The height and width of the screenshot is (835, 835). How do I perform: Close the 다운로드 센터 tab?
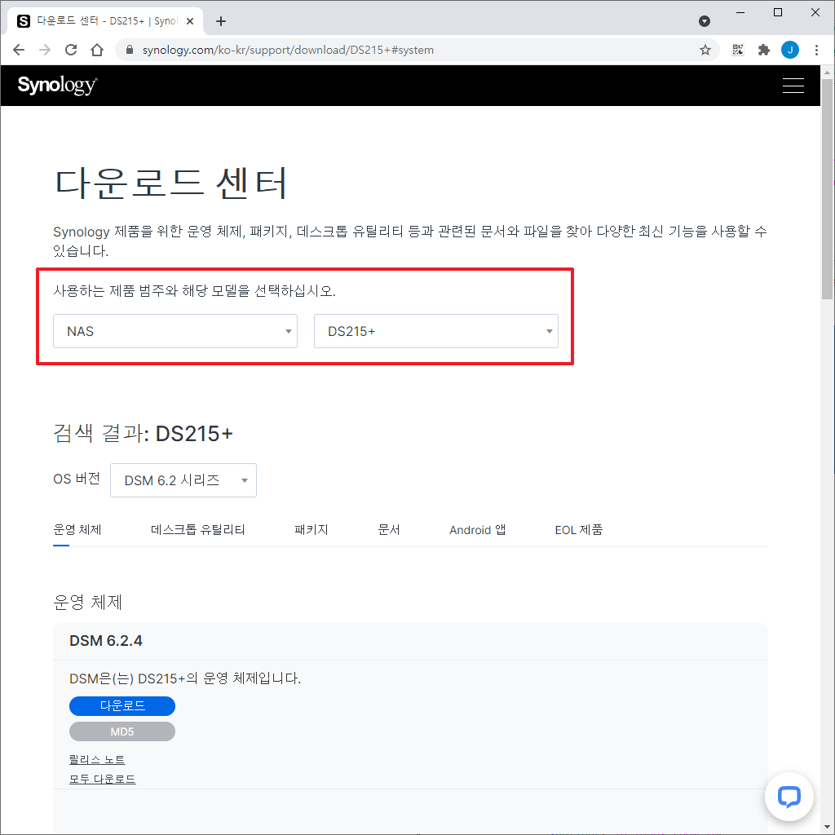pos(190,21)
